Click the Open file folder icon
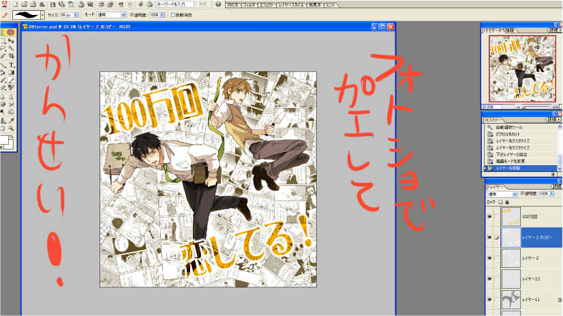Screen dimensions: 563x316 click(24, 4)
